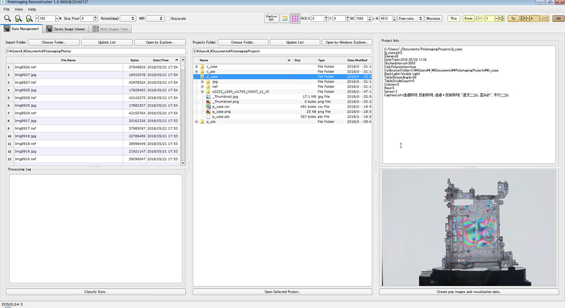Click the ROI H value field
565x308 pixels.
[386, 18]
